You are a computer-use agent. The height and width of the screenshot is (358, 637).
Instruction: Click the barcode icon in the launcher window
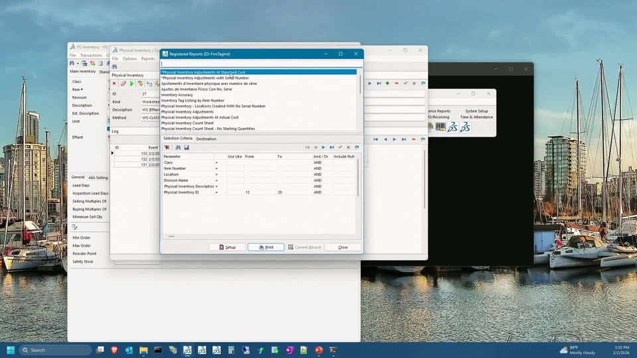(441, 127)
